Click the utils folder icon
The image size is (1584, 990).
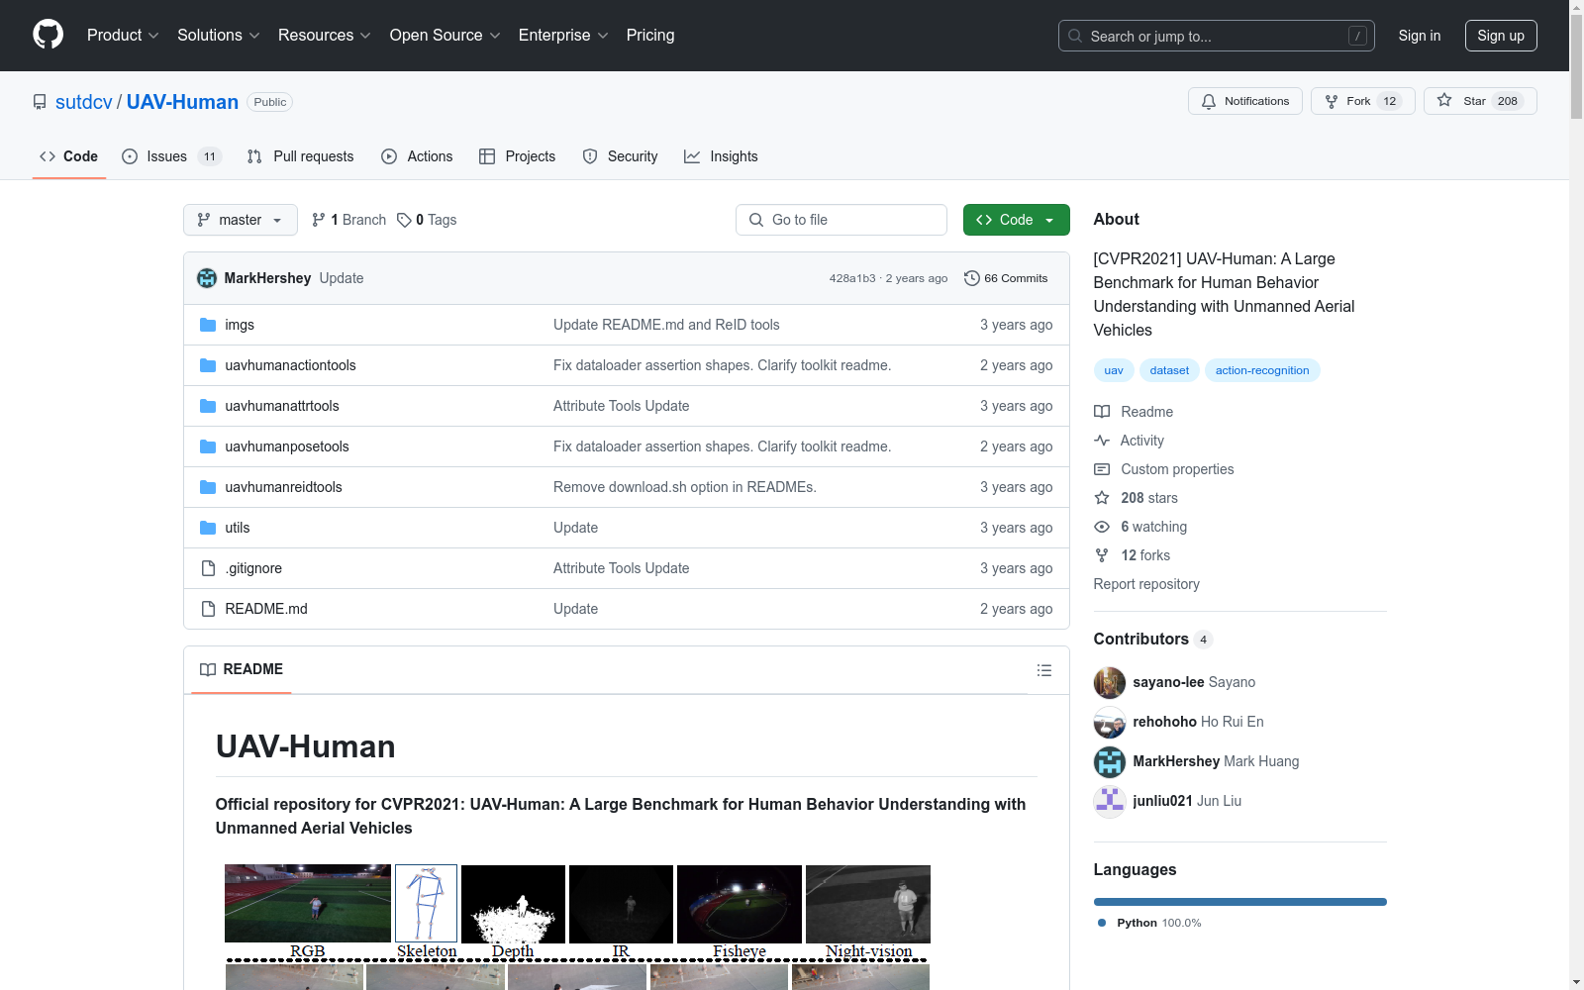pyautogui.click(x=208, y=528)
